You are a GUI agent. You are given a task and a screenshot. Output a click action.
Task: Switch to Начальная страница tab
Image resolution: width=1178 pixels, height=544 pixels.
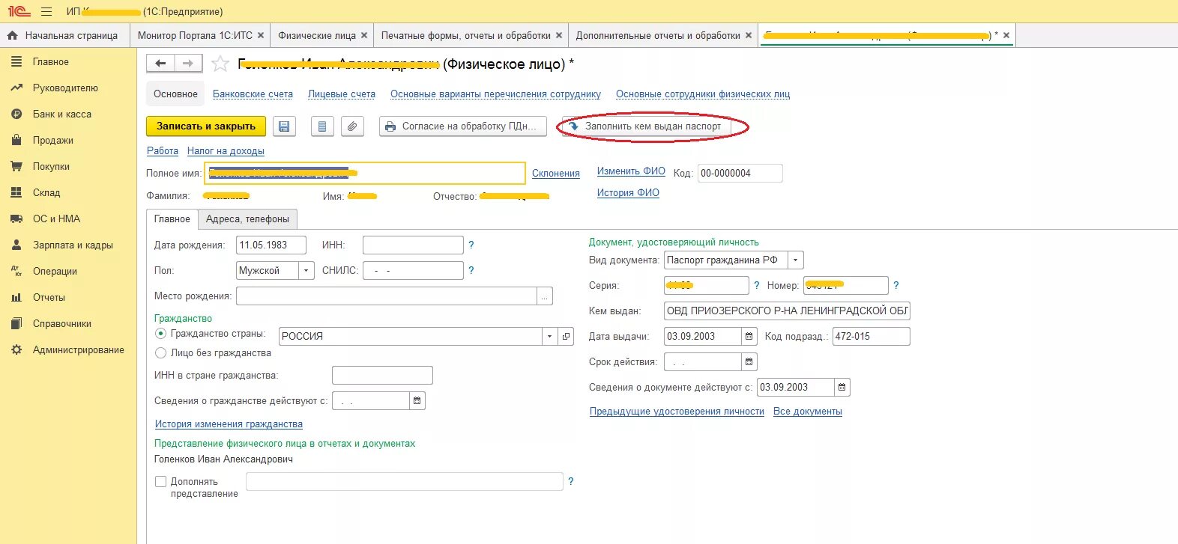(x=64, y=35)
